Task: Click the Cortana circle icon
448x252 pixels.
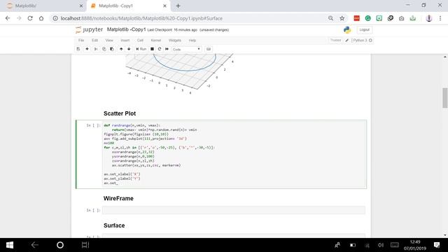Action: (x=60, y=245)
